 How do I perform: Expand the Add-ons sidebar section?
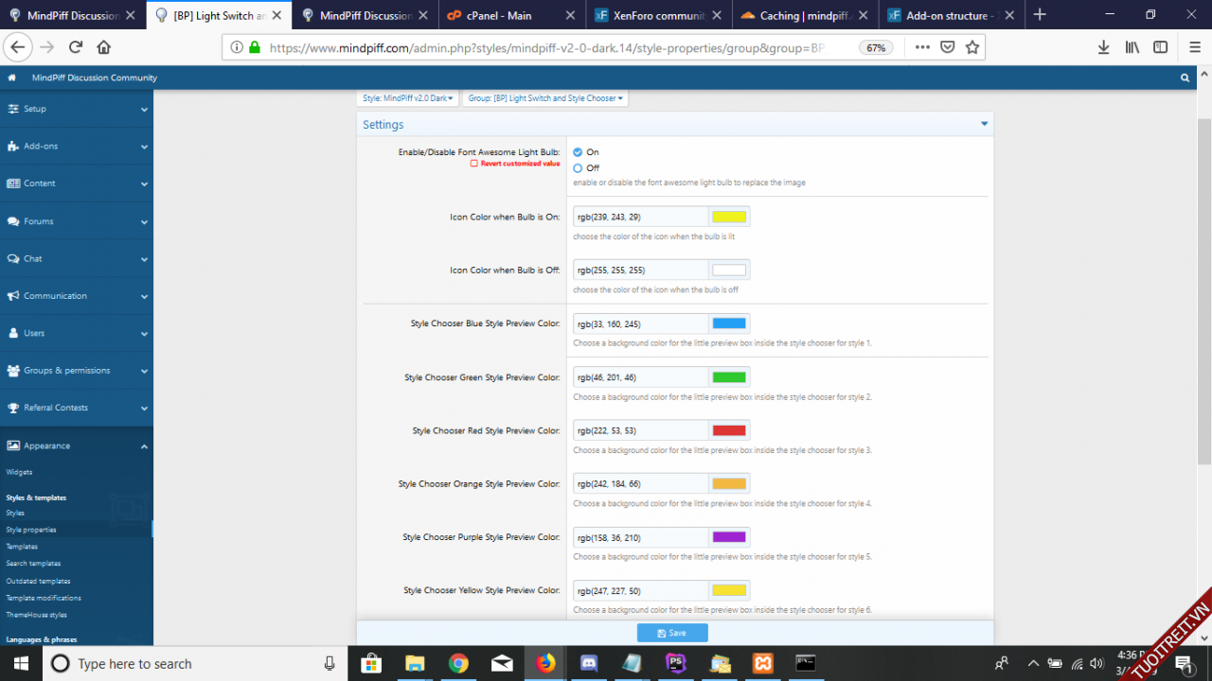pyautogui.click(x=76, y=147)
